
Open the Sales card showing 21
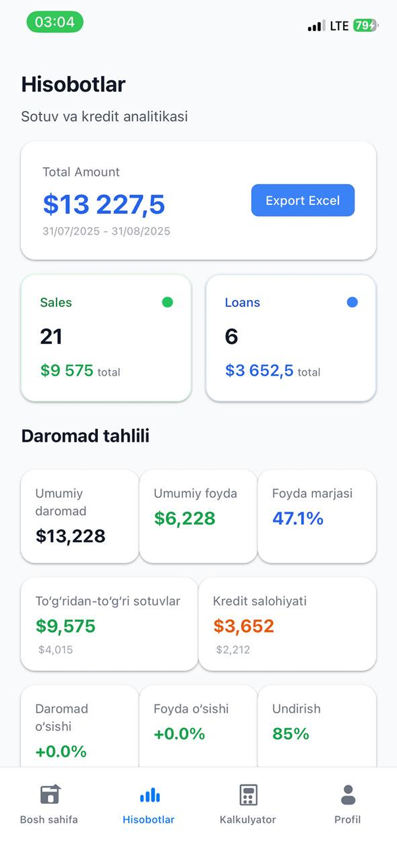106,338
